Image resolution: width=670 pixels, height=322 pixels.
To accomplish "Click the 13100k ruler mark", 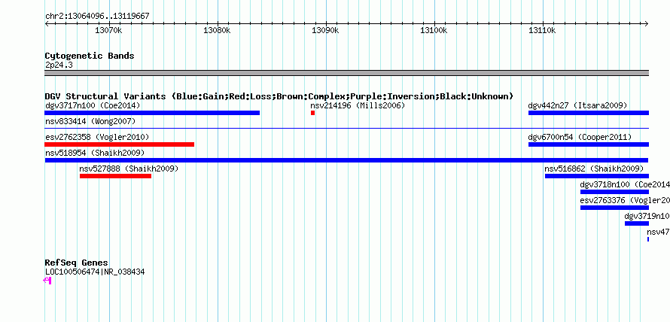I will click(434, 31).
